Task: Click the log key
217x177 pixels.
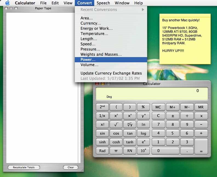Action: pyautogui.click(x=143, y=133)
